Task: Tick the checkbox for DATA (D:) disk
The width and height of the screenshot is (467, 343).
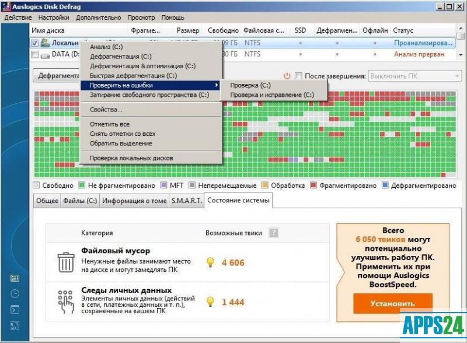Action: click(x=35, y=55)
